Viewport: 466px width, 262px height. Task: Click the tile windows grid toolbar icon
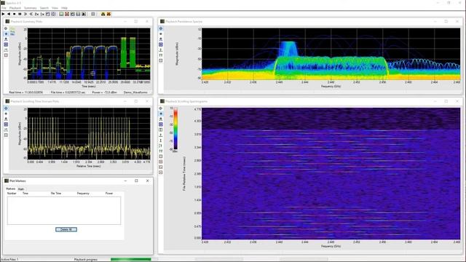(x=93, y=14)
